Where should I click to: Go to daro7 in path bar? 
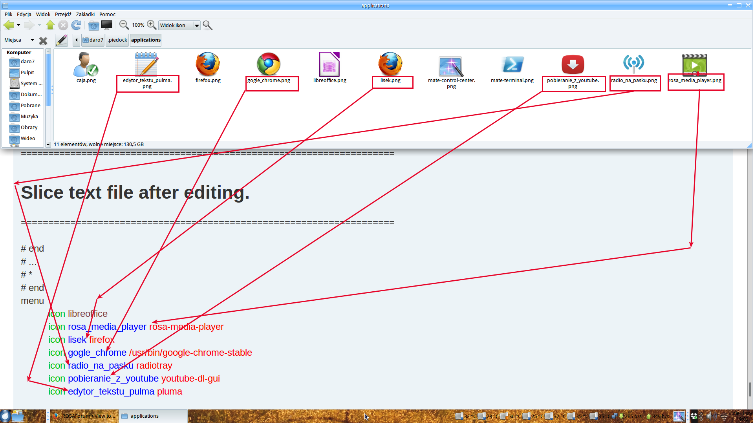93,40
